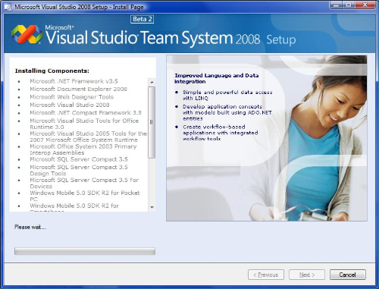The image size is (379, 289).
Task: Click the Cancel button
Action: click(347, 275)
